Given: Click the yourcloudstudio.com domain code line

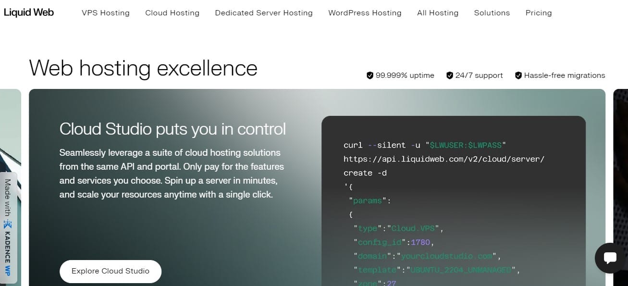Looking at the screenshot, I should [x=428, y=256].
